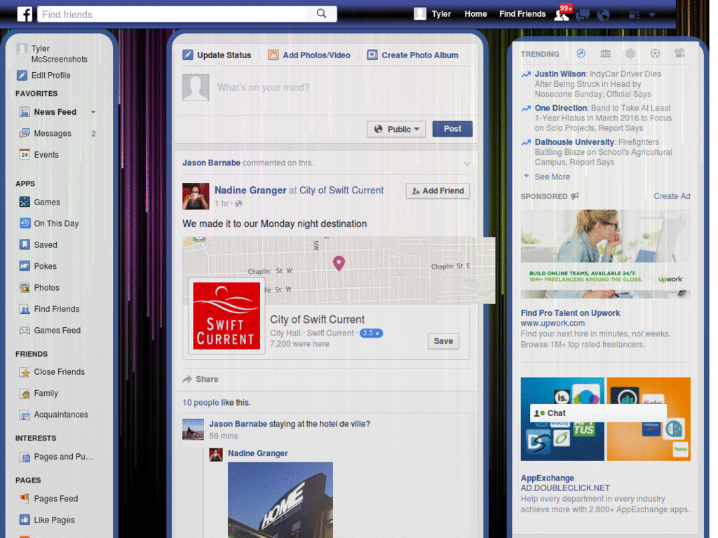Select politics trending icon
The image size is (718, 538).
pyautogui.click(x=605, y=53)
